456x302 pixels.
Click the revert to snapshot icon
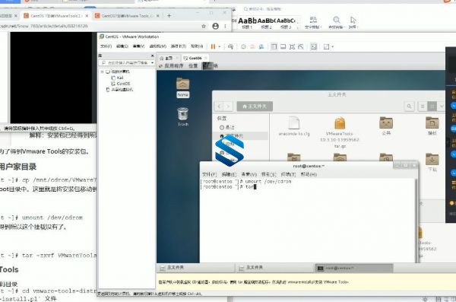(x=252, y=46)
